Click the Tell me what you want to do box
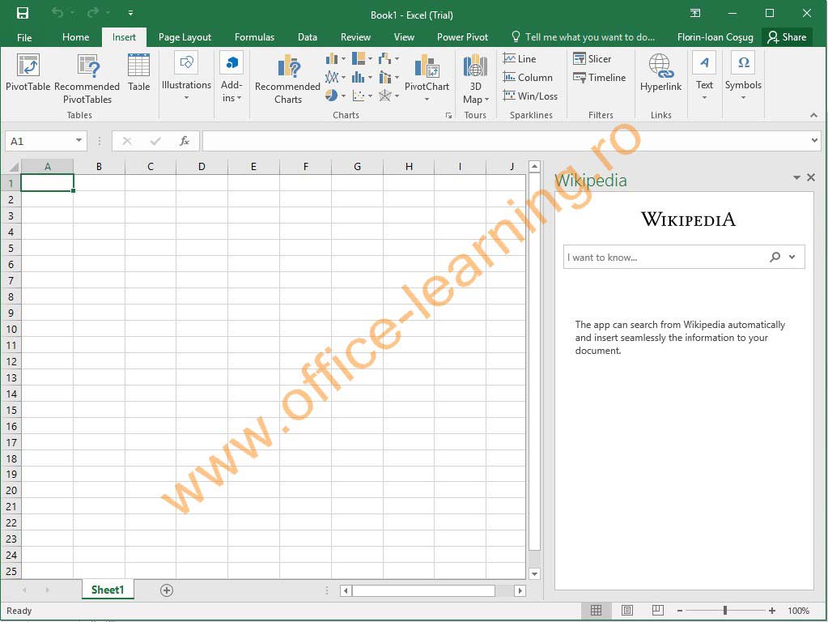Image resolution: width=828 pixels, height=622 pixels. point(584,37)
